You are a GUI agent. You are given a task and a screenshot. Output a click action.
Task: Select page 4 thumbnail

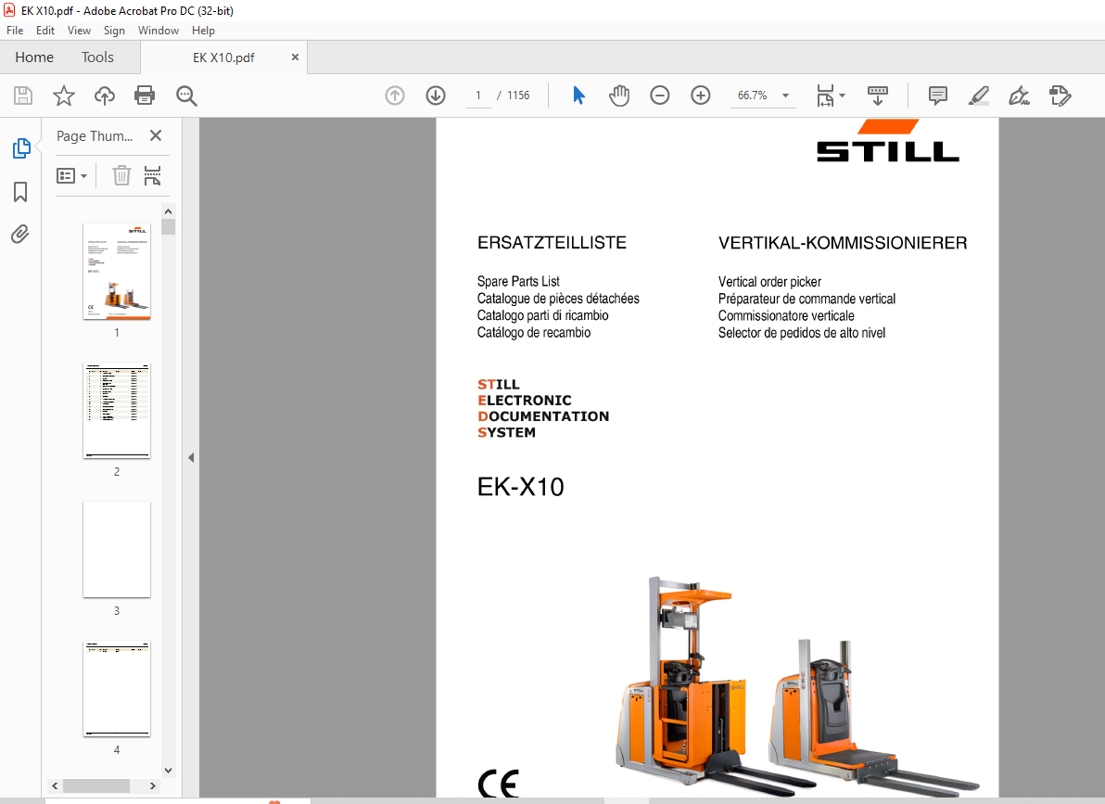(x=116, y=688)
